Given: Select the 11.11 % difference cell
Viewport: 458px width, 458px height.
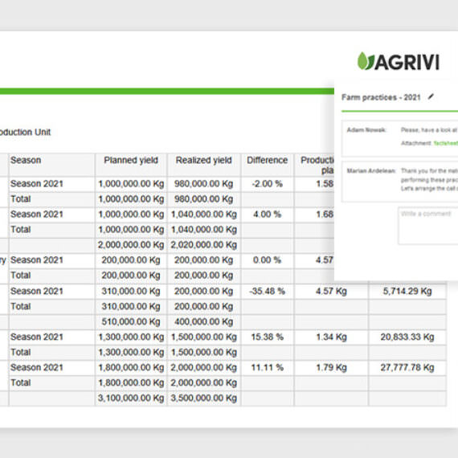Looking at the screenshot, I should 268,367.
